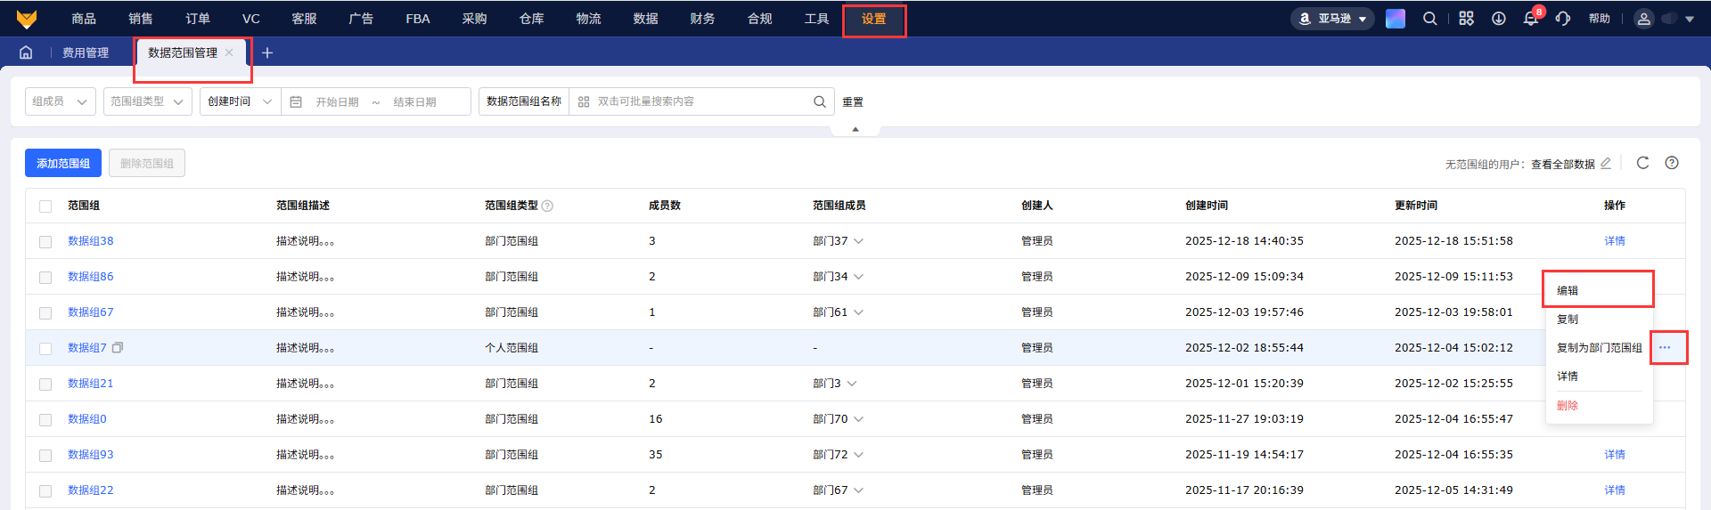Open notifications bell with badge 8

[1531, 19]
